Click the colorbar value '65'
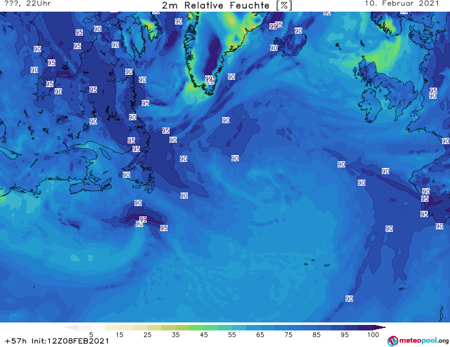 tap(260, 335)
